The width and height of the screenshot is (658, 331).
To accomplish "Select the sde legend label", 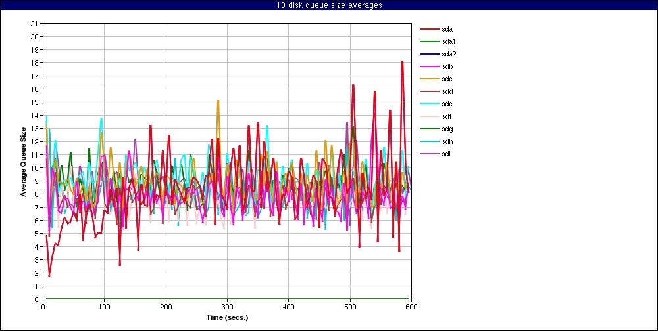I will (x=447, y=104).
